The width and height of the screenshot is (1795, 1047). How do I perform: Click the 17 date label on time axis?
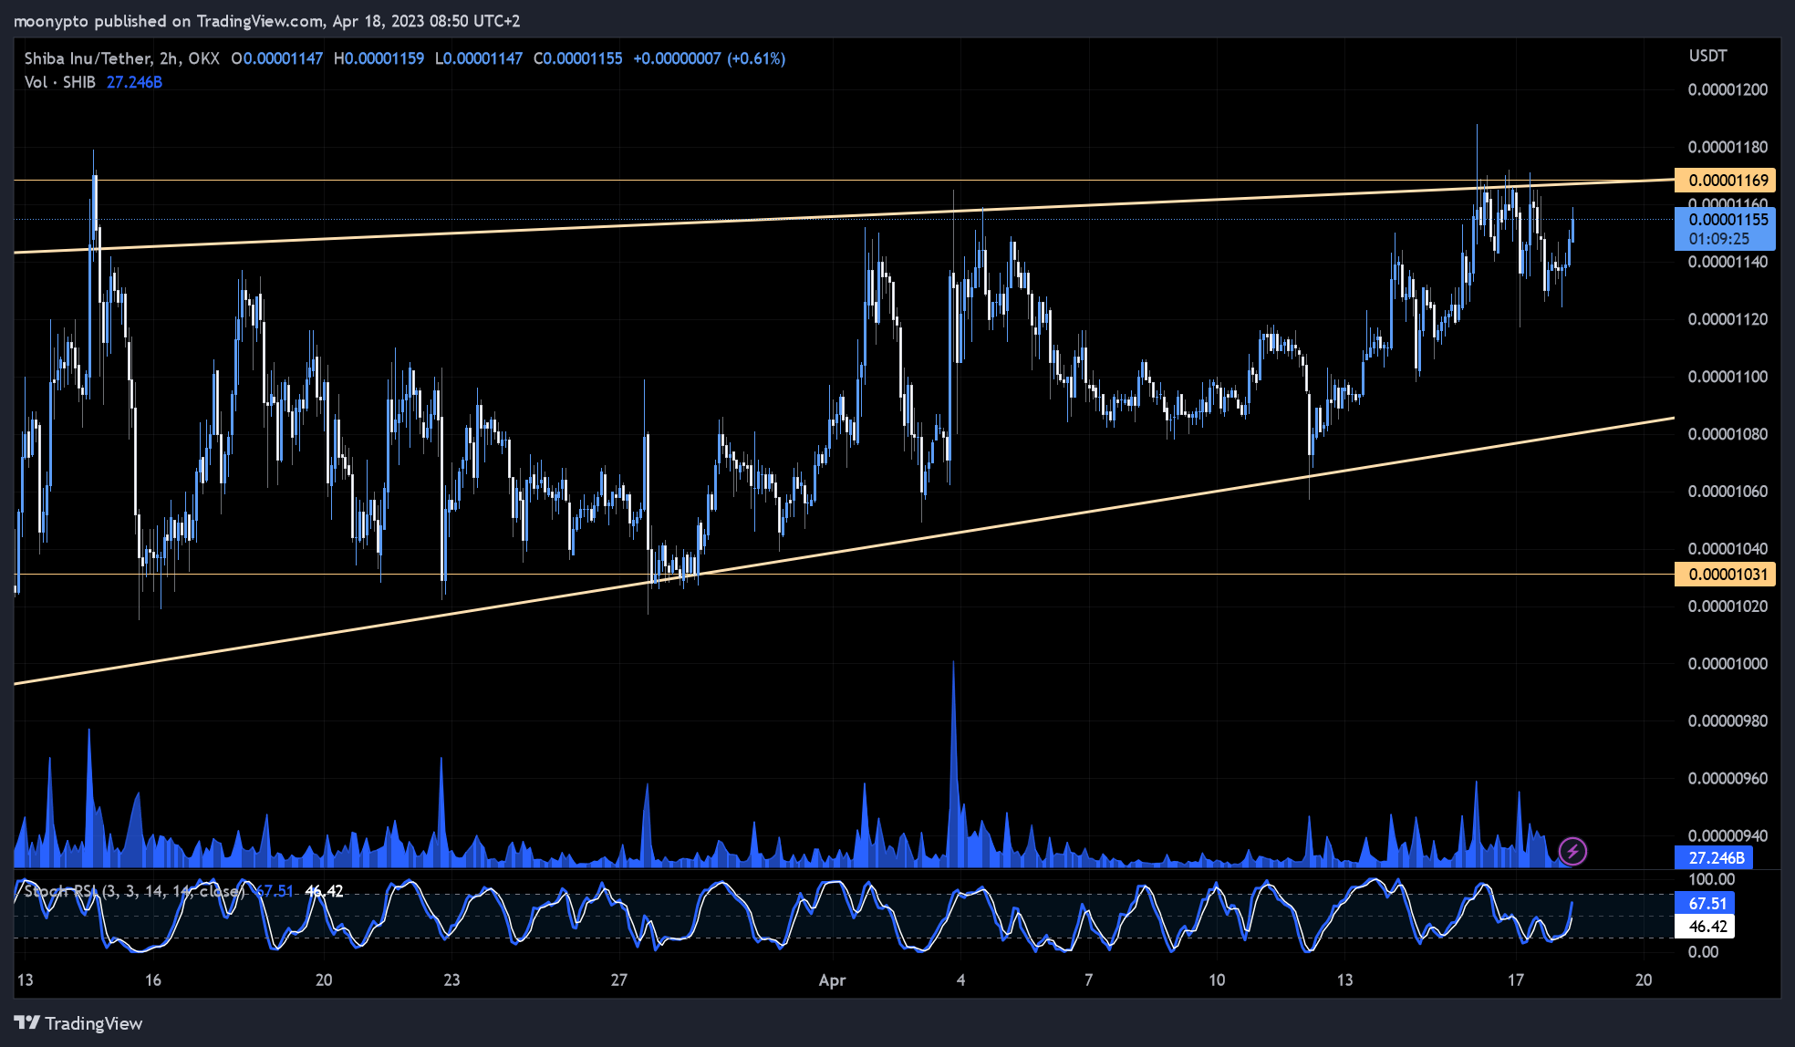pyautogui.click(x=1515, y=980)
